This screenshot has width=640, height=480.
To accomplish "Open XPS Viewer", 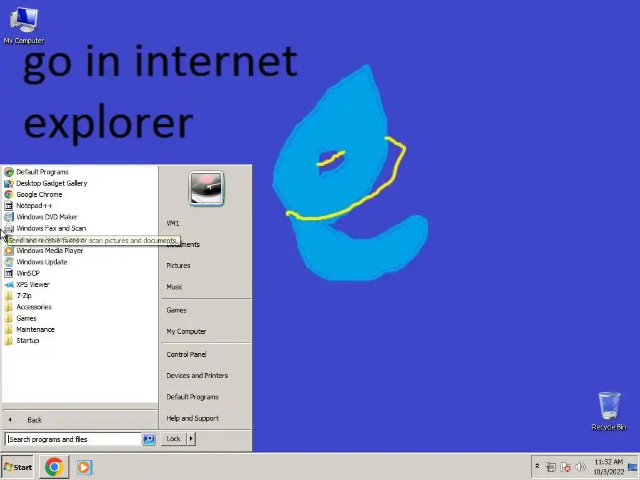I will 79,284.
